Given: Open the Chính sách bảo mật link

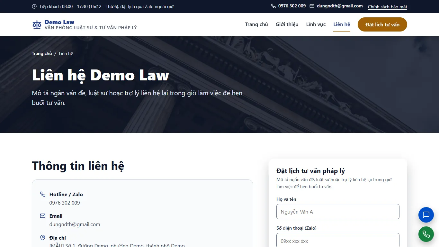Looking at the screenshot, I should [x=388, y=7].
